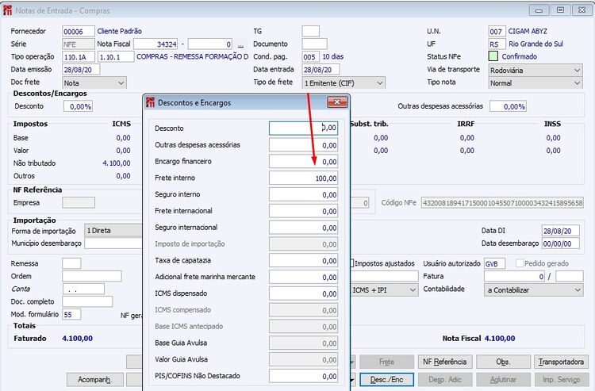The width and height of the screenshot is (595, 391).
Task: Open the Via de transporte dropdown
Action: click(x=535, y=70)
